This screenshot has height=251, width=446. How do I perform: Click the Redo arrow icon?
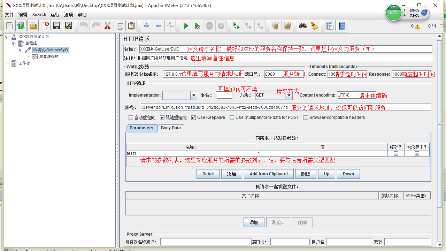pos(96,26)
